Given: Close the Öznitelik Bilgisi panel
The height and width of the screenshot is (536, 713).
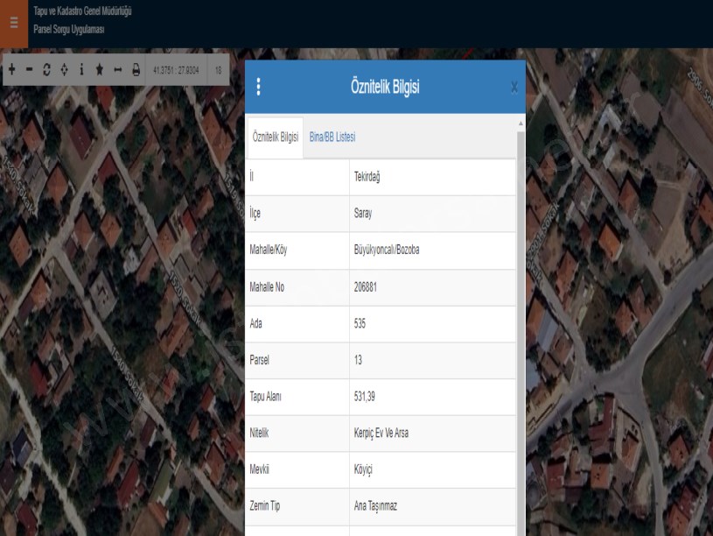Looking at the screenshot, I should coord(514,88).
